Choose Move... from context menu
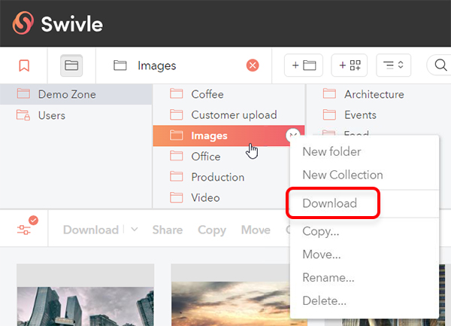Screen dimensions: 451x326 [365, 254]
